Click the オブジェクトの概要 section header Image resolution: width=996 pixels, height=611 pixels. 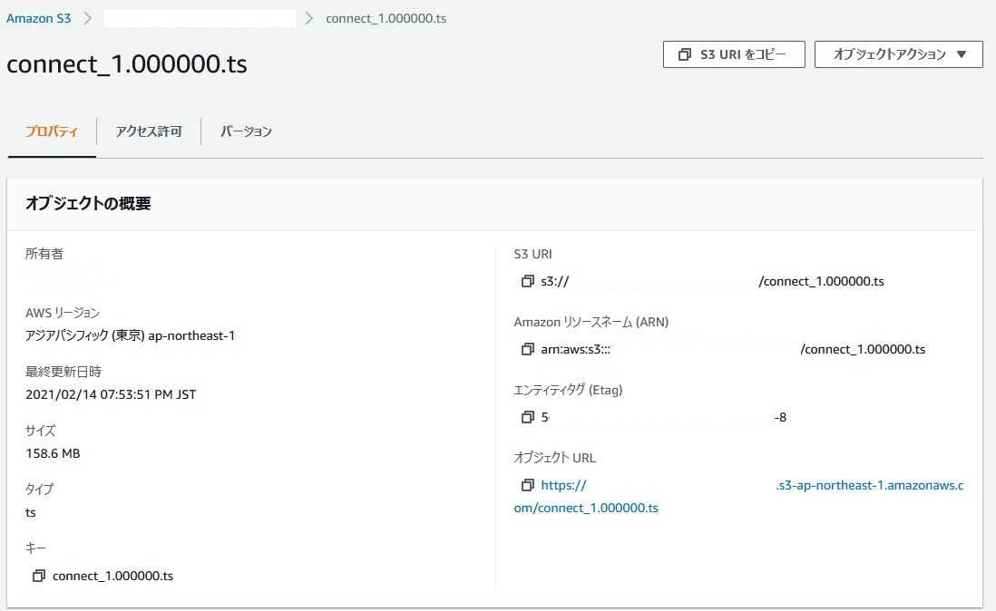click(88, 204)
